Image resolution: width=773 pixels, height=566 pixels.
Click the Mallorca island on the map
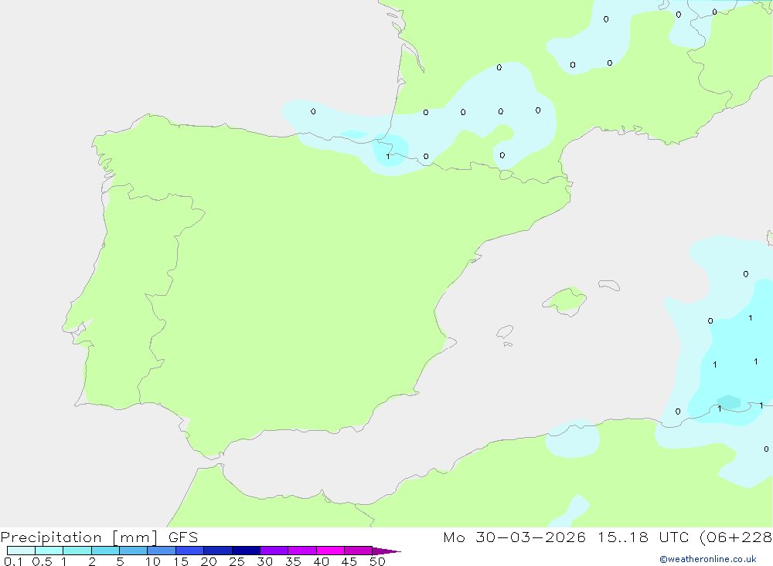(565, 300)
